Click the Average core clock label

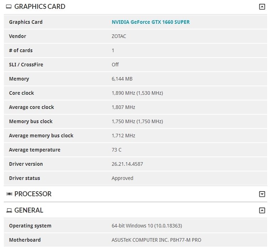point(32,107)
